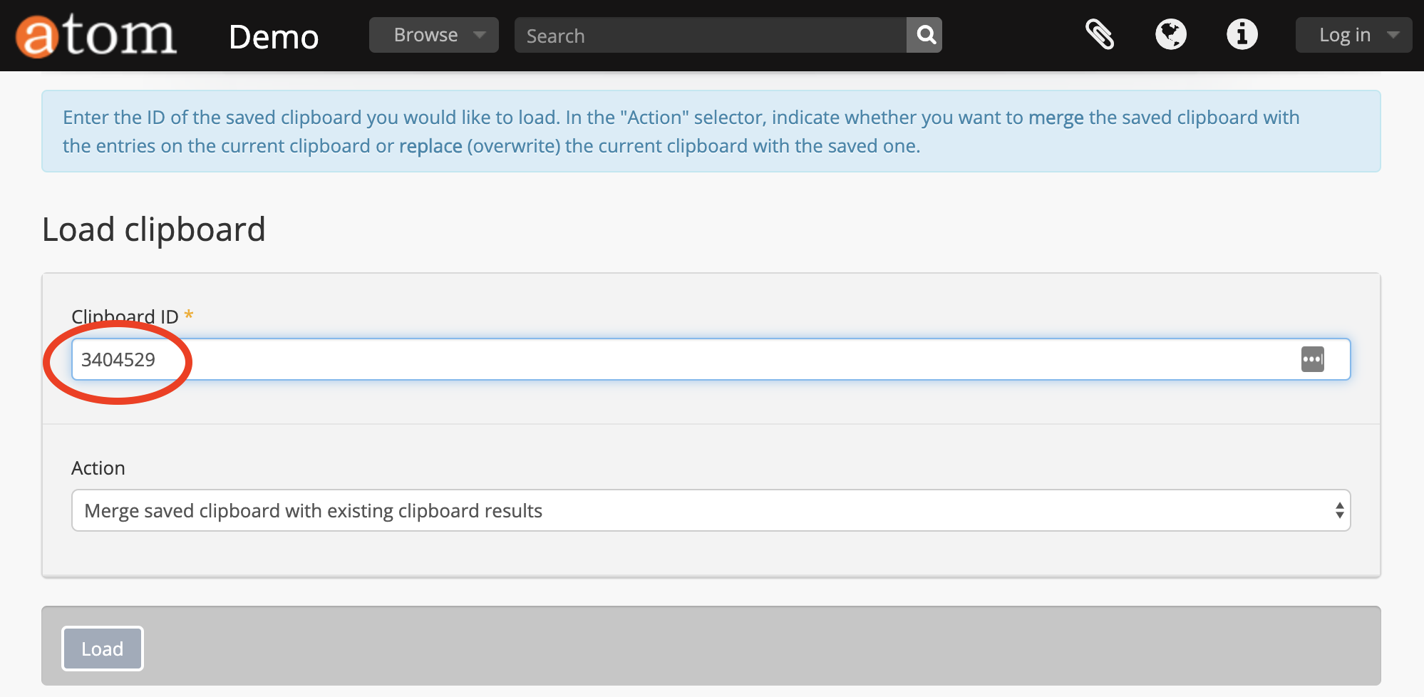
Task: Open the paperclip Clipboard menu
Action: tap(1100, 34)
